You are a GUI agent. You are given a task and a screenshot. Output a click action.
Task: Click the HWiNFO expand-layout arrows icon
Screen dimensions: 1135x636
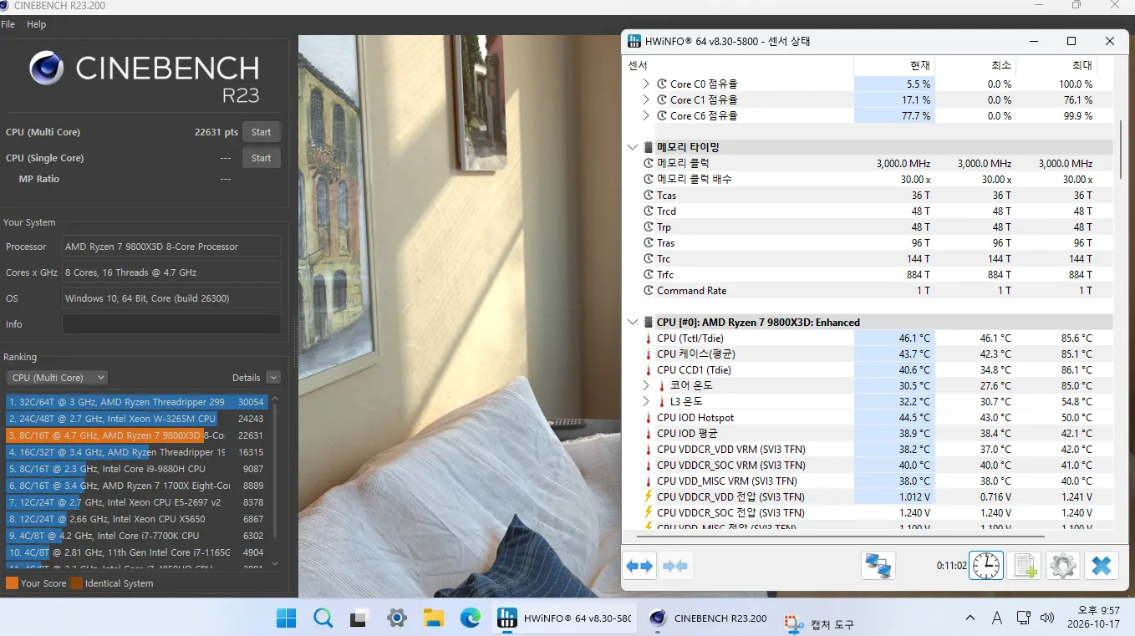tap(639, 566)
